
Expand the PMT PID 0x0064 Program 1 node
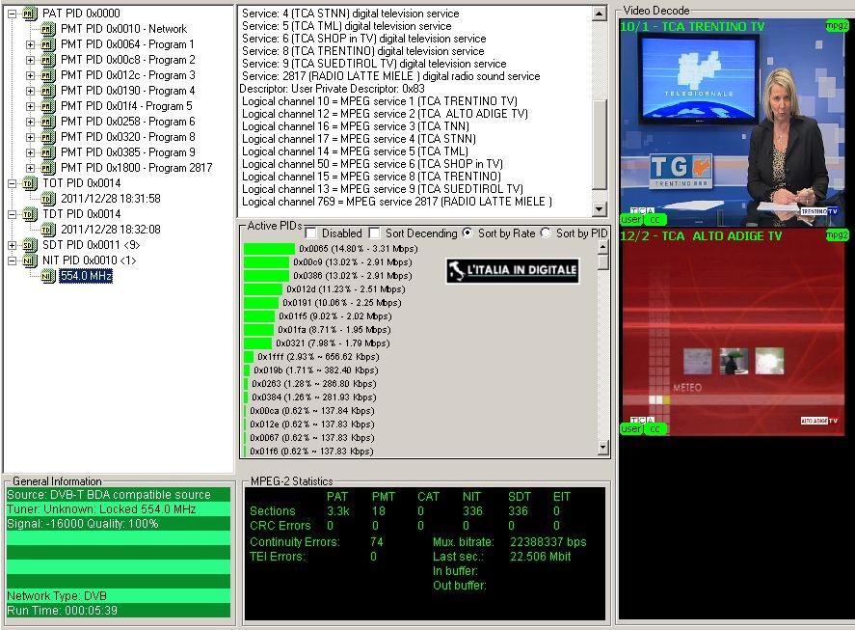click(30, 44)
